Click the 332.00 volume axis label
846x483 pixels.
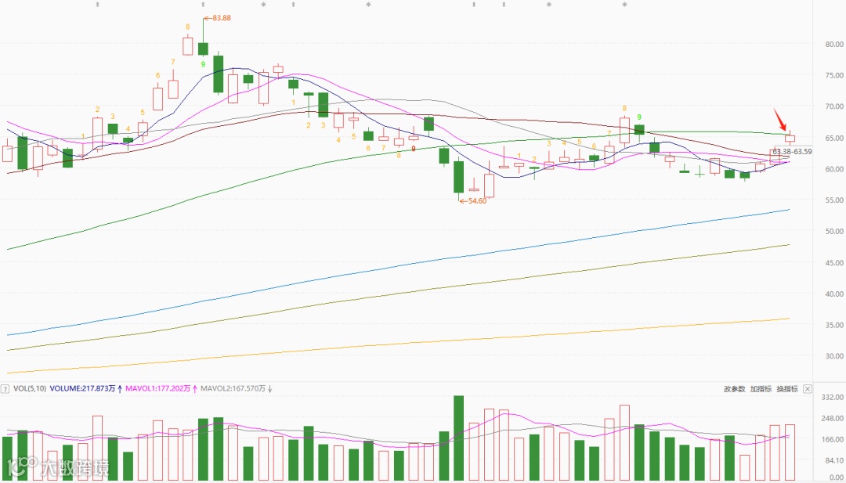pyautogui.click(x=833, y=398)
